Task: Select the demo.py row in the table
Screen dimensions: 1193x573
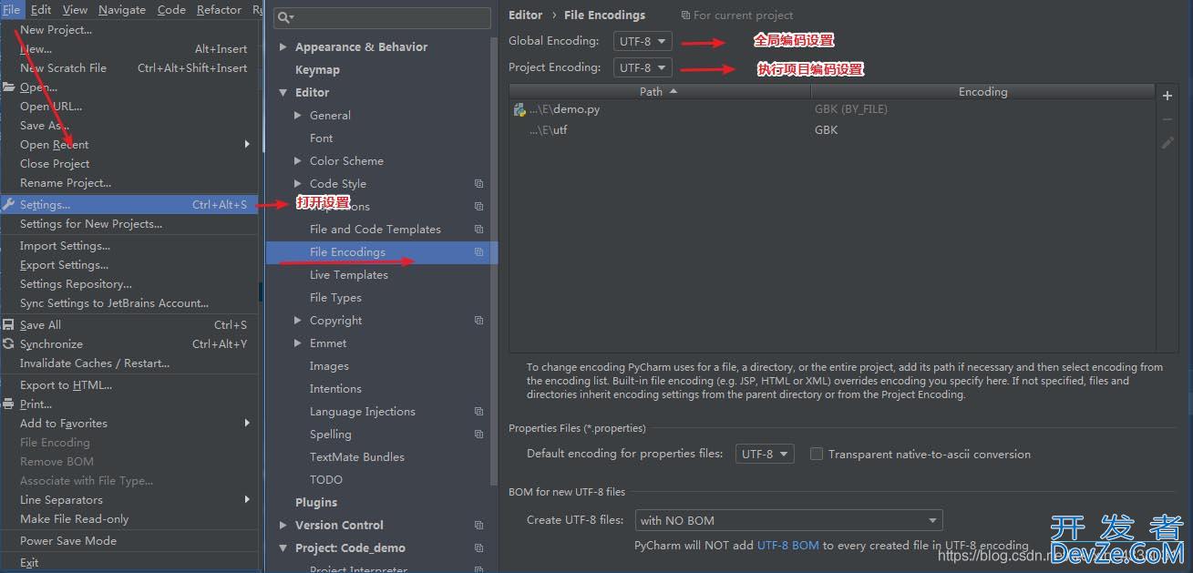Action: click(x=832, y=109)
